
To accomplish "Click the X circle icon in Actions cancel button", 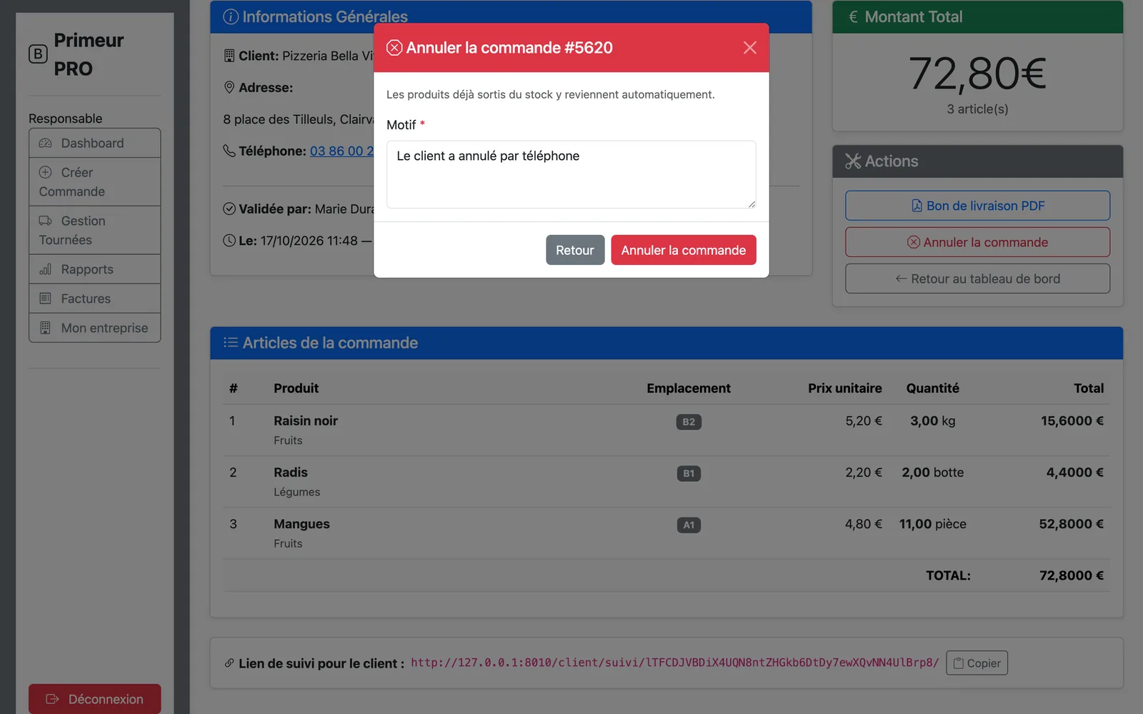I will pyautogui.click(x=914, y=242).
